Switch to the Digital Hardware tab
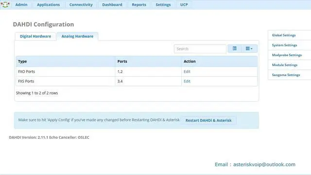This screenshot has width=311, height=175. [35, 36]
